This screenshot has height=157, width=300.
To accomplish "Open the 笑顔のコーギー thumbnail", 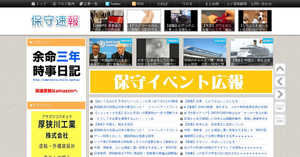I will (255, 21).
